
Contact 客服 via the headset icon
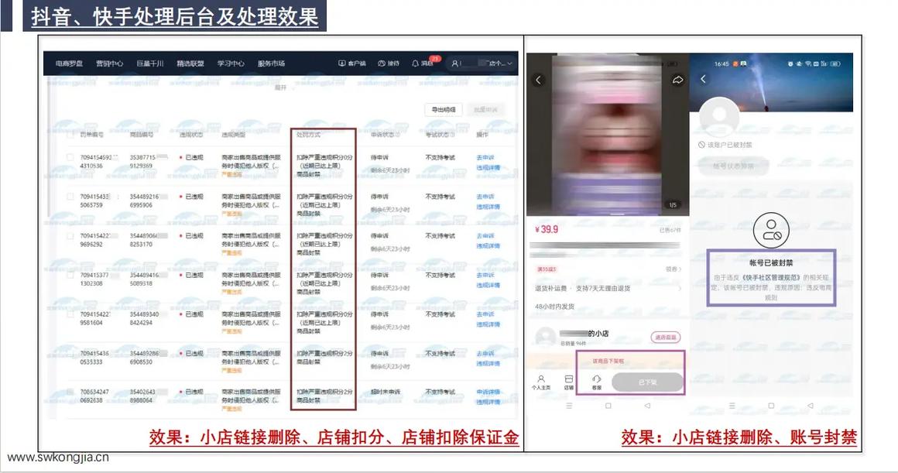[596, 382]
